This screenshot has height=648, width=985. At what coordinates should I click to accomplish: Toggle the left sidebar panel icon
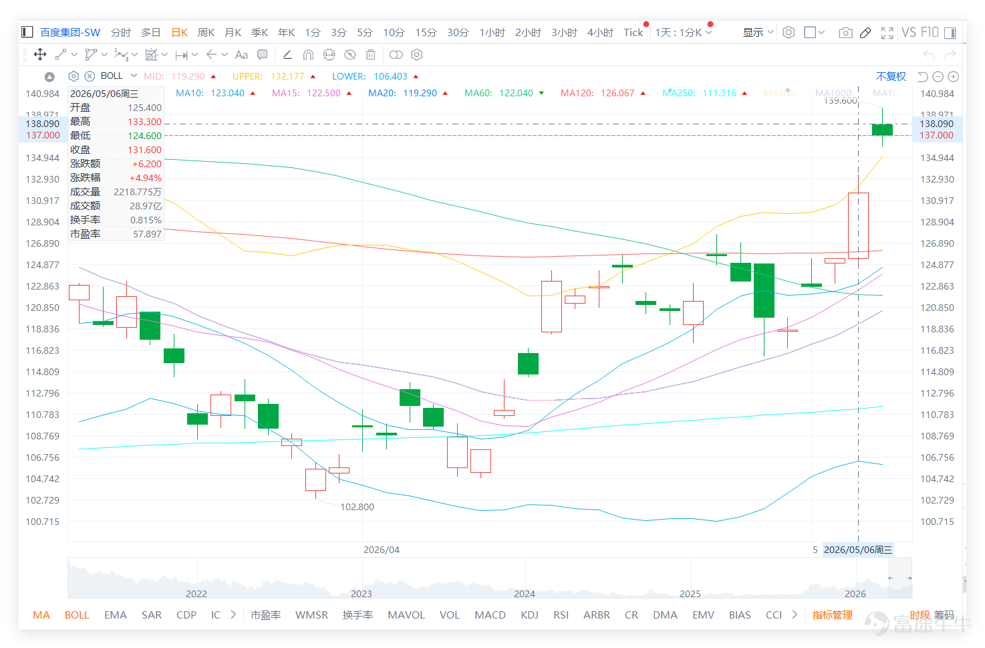27,32
